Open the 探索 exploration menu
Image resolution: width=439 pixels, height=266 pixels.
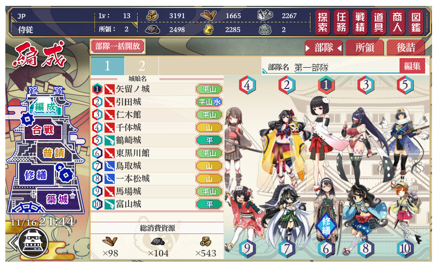(323, 22)
